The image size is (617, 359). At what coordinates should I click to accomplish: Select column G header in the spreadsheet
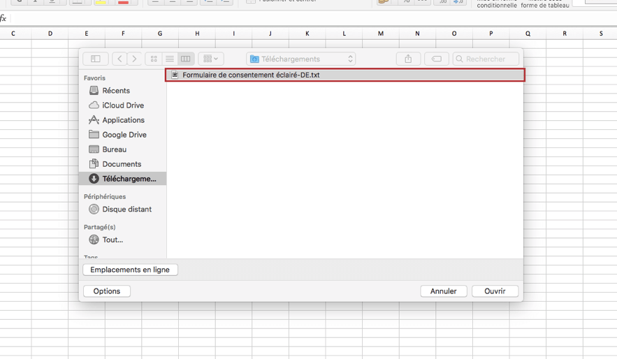(160, 34)
